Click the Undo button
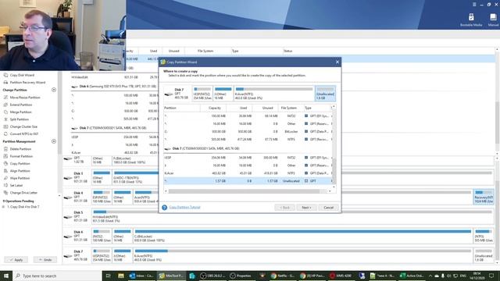Image resolution: width=500 pixels, height=281 pixels. coord(45,260)
